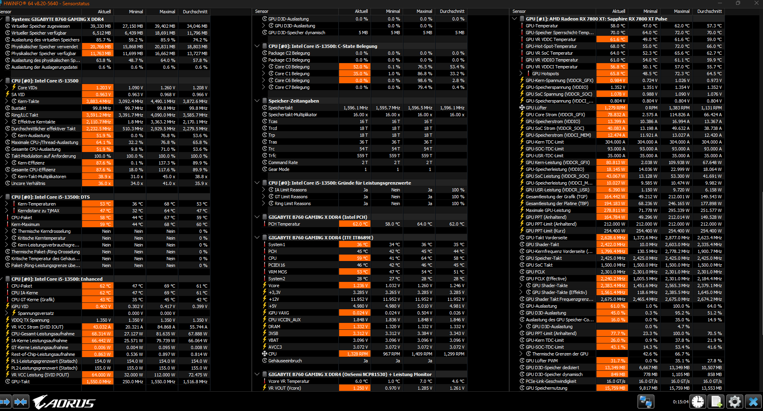
Task: Select the Speichertakt-Multiplikator row label
Action: pyautogui.click(x=293, y=115)
